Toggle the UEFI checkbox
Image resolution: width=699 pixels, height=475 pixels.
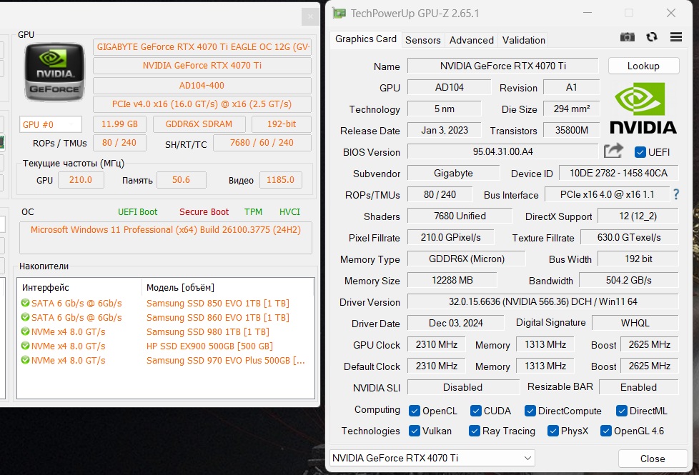(640, 152)
